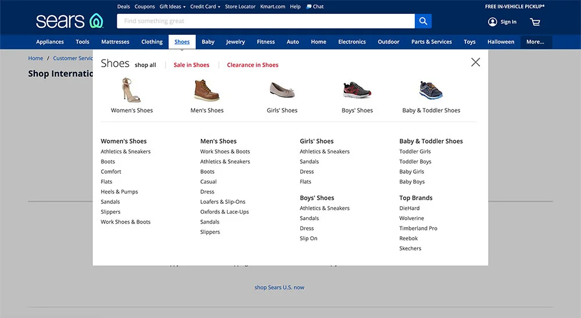Close the Shoes mega menu
The width and height of the screenshot is (581, 318).
(475, 62)
